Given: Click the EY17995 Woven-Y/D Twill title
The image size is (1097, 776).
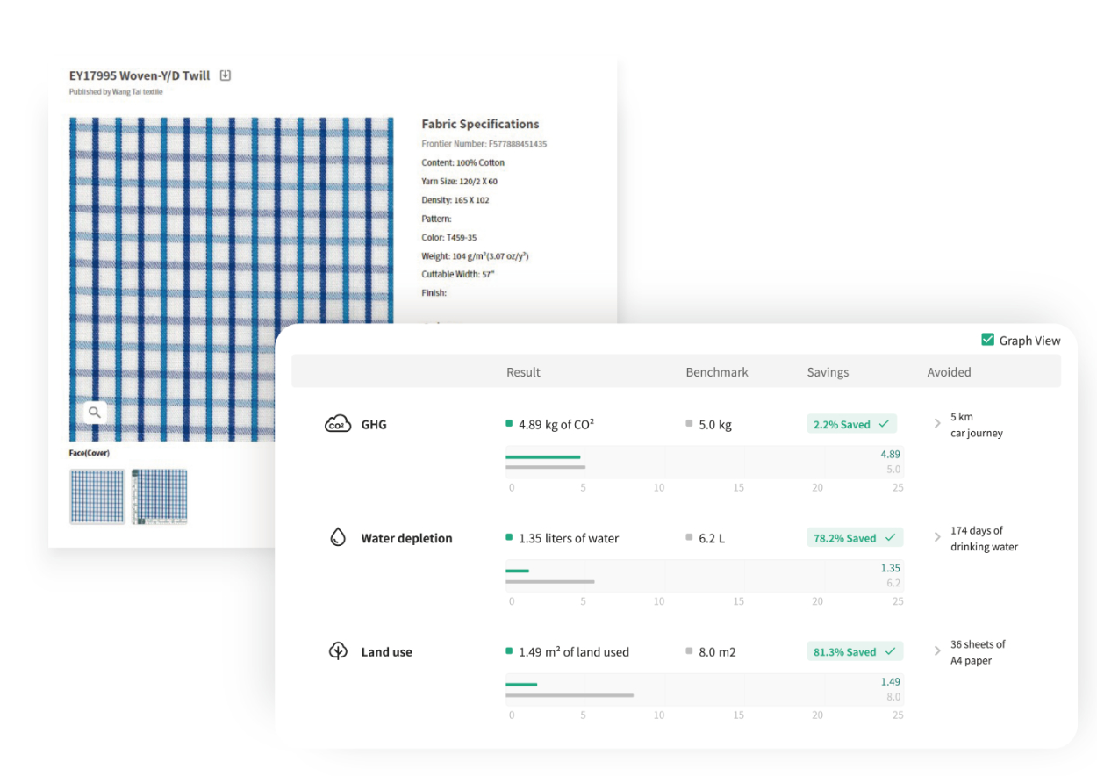Looking at the screenshot, I should [140, 75].
